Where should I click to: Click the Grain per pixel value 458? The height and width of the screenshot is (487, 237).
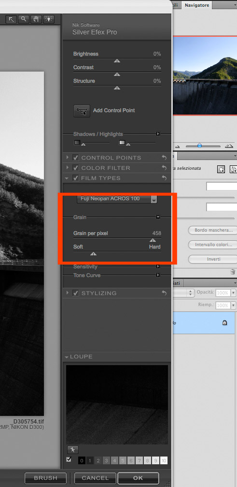click(x=157, y=233)
